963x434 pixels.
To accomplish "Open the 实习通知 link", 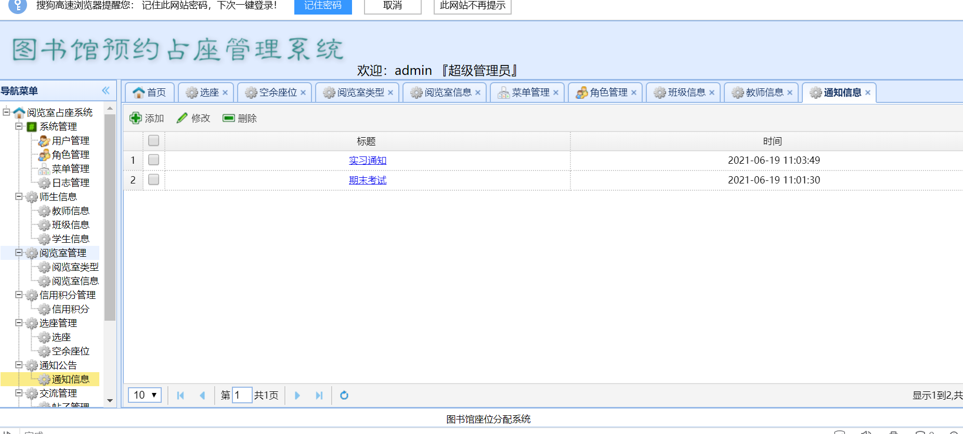I will 368,161.
